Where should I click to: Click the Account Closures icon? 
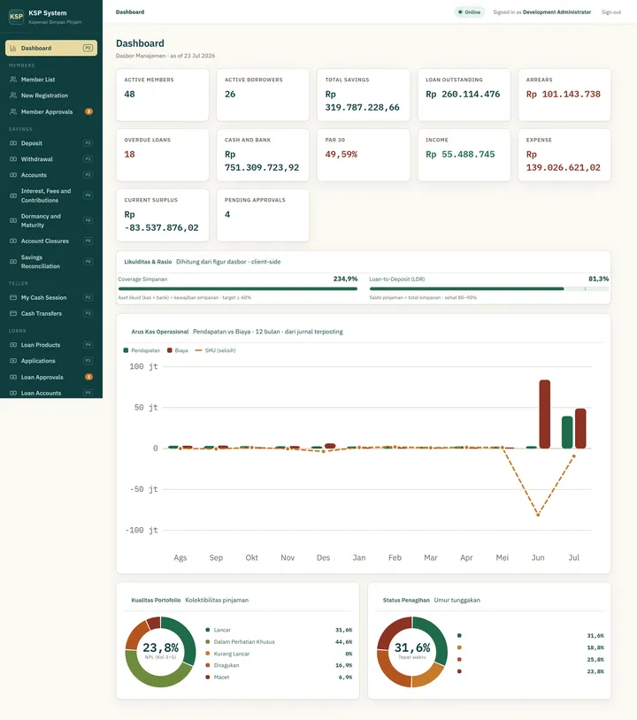coord(13,241)
